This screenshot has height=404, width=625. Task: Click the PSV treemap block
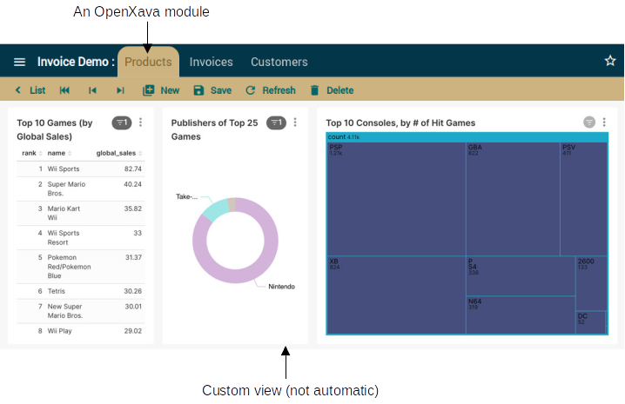[x=583, y=199]
